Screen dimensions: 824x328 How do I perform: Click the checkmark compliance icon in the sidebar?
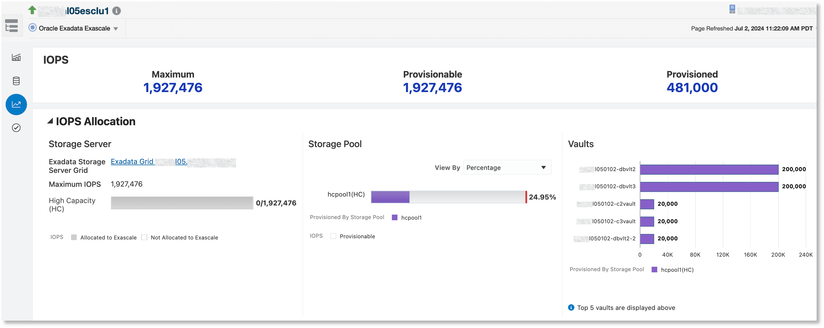16,128
